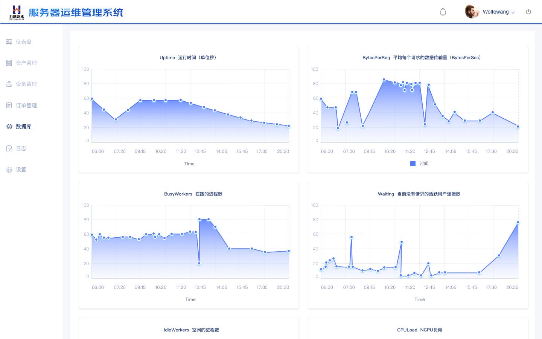Image resolution: width=542 pixels, height=339 pixels.
Task: Click the last data point in Uptime chart
Action: (x=289, y=126)
